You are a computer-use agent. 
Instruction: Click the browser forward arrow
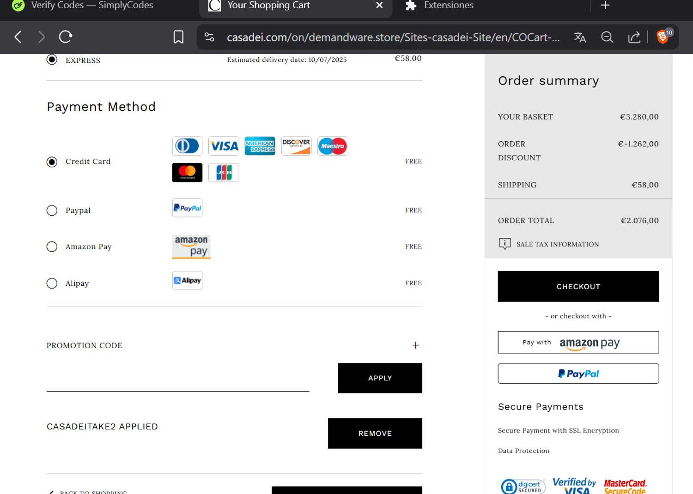point(42,37)
